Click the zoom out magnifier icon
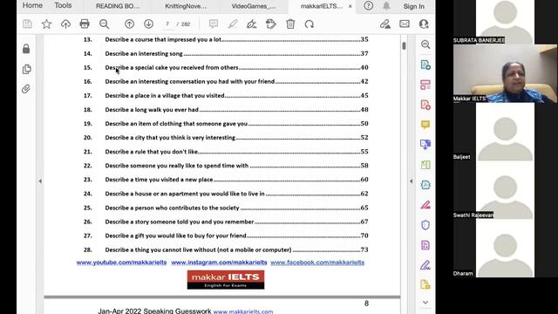The height and width of the screenshot is (314, 558). pyautogui.click(x=104, y=24)
